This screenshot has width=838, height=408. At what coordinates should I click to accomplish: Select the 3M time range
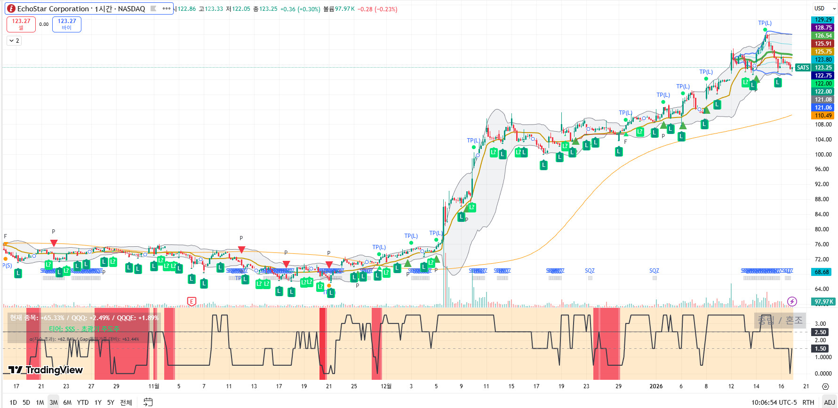tap(54, 402)
